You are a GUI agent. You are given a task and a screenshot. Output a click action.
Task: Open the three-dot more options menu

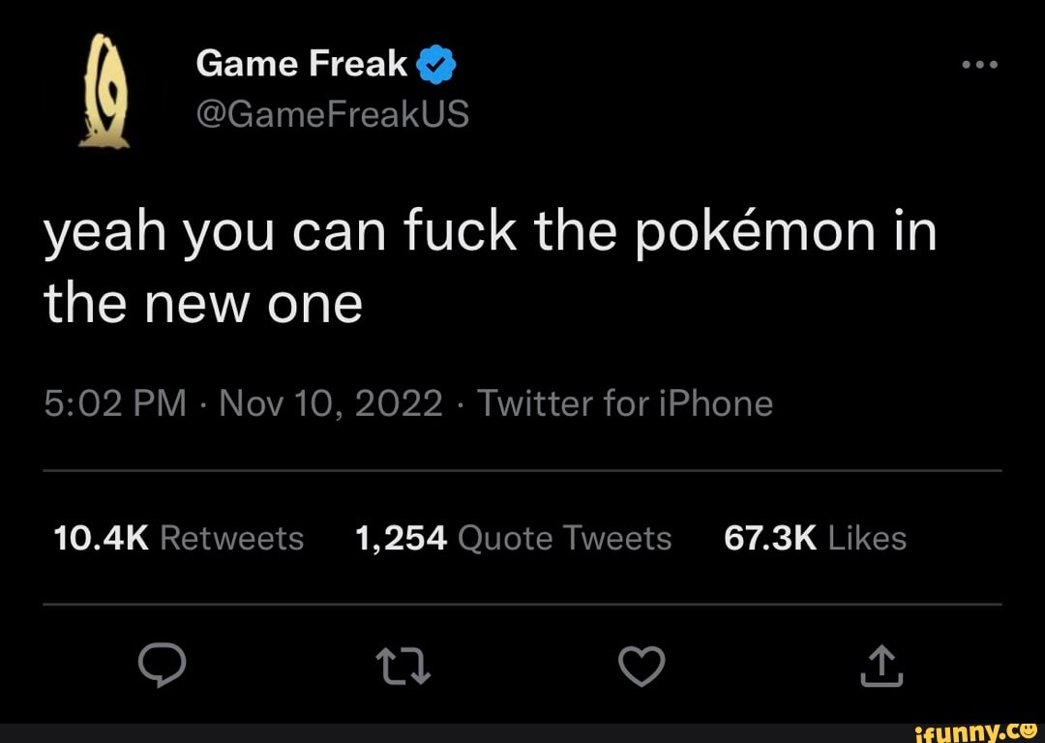coord(979,66)
